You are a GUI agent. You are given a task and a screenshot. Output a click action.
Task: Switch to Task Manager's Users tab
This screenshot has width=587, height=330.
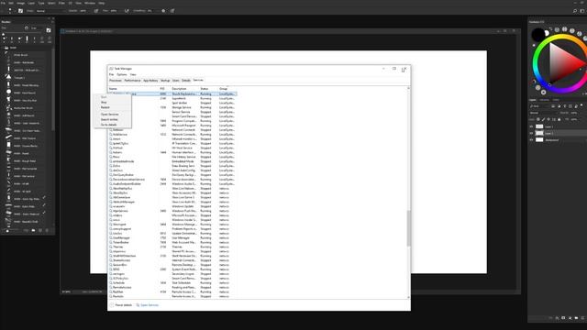click(x=175, y=81)
